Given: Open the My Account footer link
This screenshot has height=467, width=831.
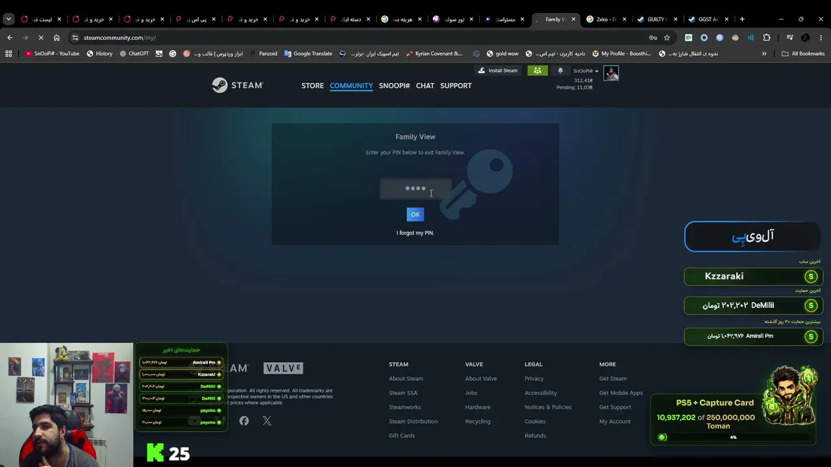Looking at the screenshot, I should coord(615,422).
